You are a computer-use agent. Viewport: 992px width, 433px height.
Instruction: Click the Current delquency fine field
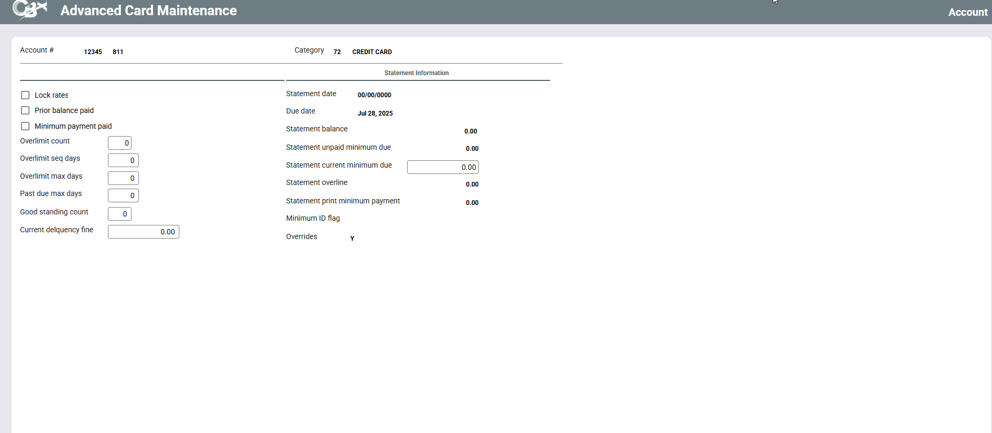(x=143, y=232)
